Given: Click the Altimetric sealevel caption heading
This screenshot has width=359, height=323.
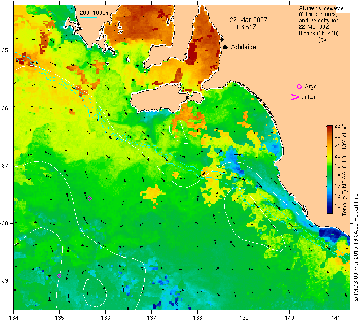Looking at the screenshot, I should [321, 8].
